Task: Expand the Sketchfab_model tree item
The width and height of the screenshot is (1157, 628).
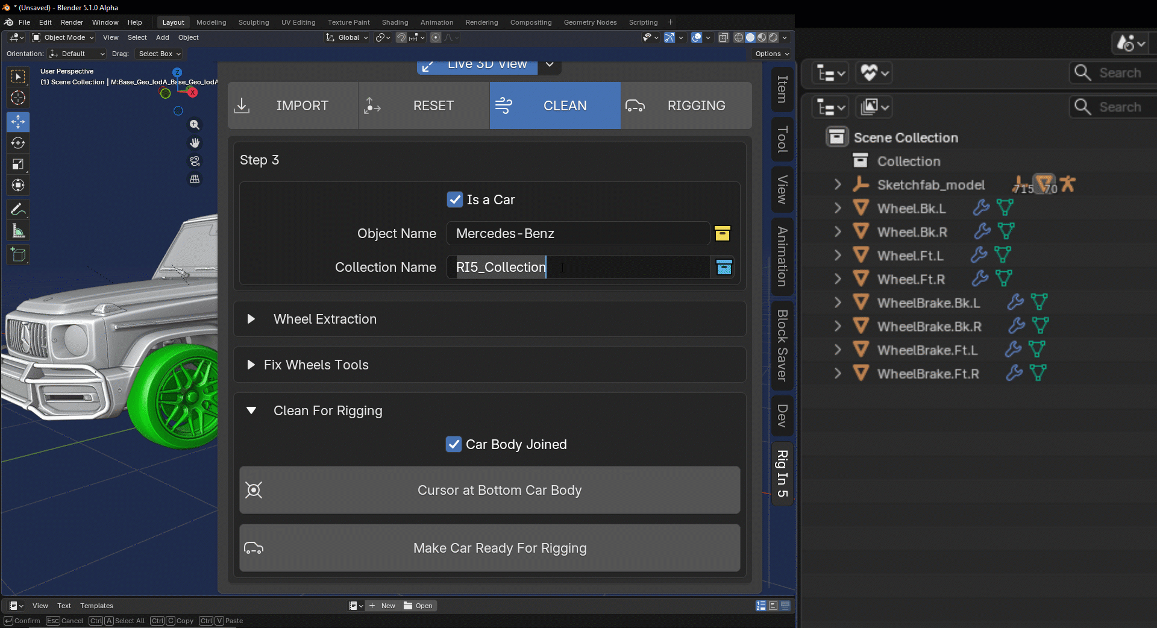Action: [838, 184]
